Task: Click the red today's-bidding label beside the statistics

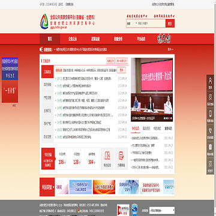Action: pyautogui.click(x=48, y=158)
